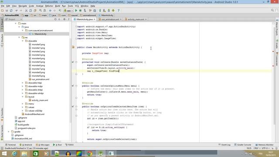Click the Save All toolbar icon

[x=7, y=10]
